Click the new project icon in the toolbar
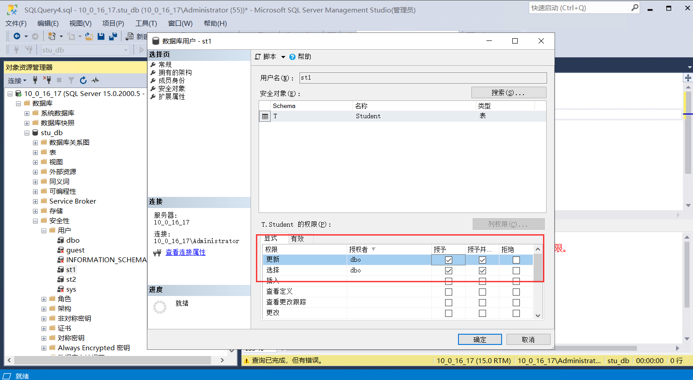This screenshot has width=693, height=380. click(x=52, y=36)
